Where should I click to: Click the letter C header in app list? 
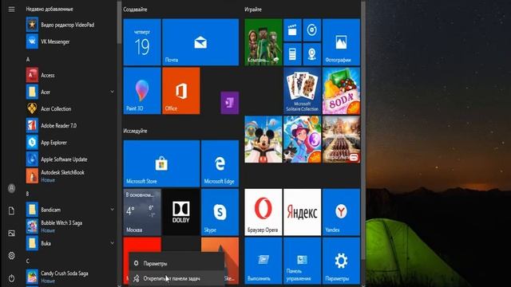[27, 261]
